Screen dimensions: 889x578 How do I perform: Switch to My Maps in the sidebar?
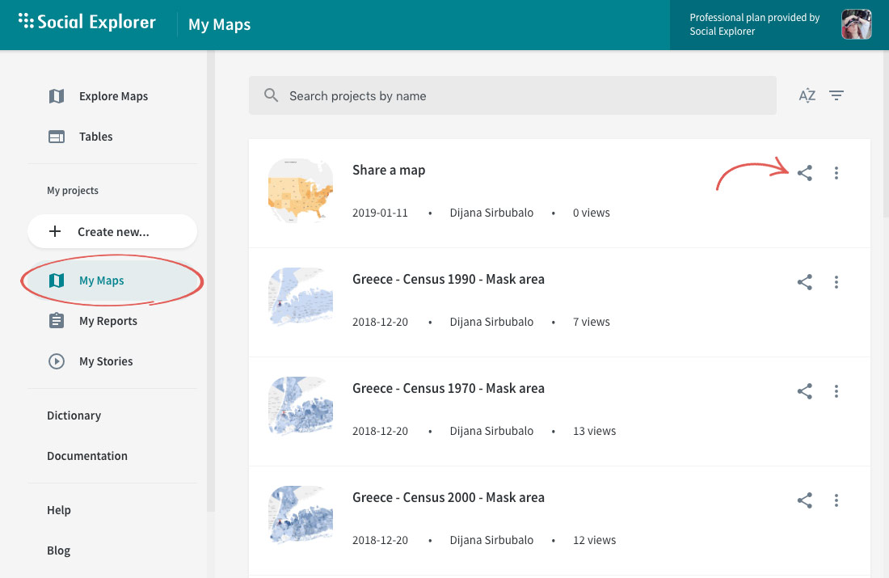101,280
